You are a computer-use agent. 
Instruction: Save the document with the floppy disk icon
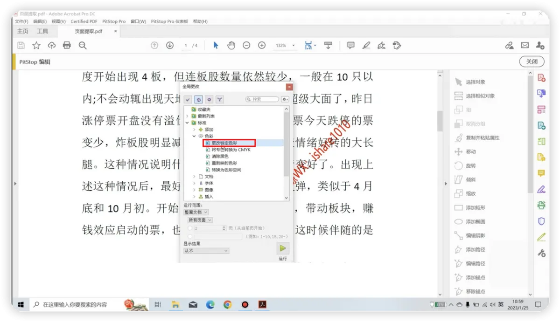point(21,45)
